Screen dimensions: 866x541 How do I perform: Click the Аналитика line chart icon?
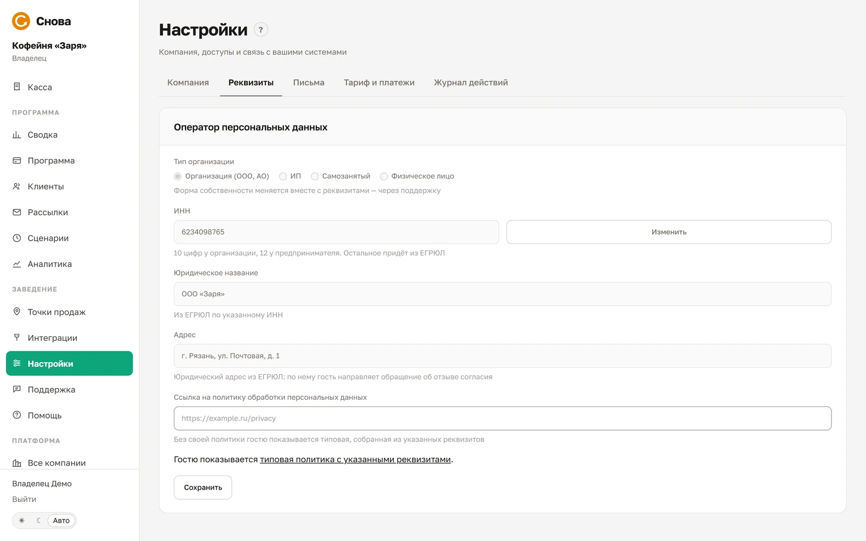(x=17, y=264)
